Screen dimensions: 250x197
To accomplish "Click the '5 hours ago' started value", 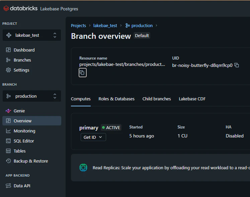I will [x=142, y=136].
